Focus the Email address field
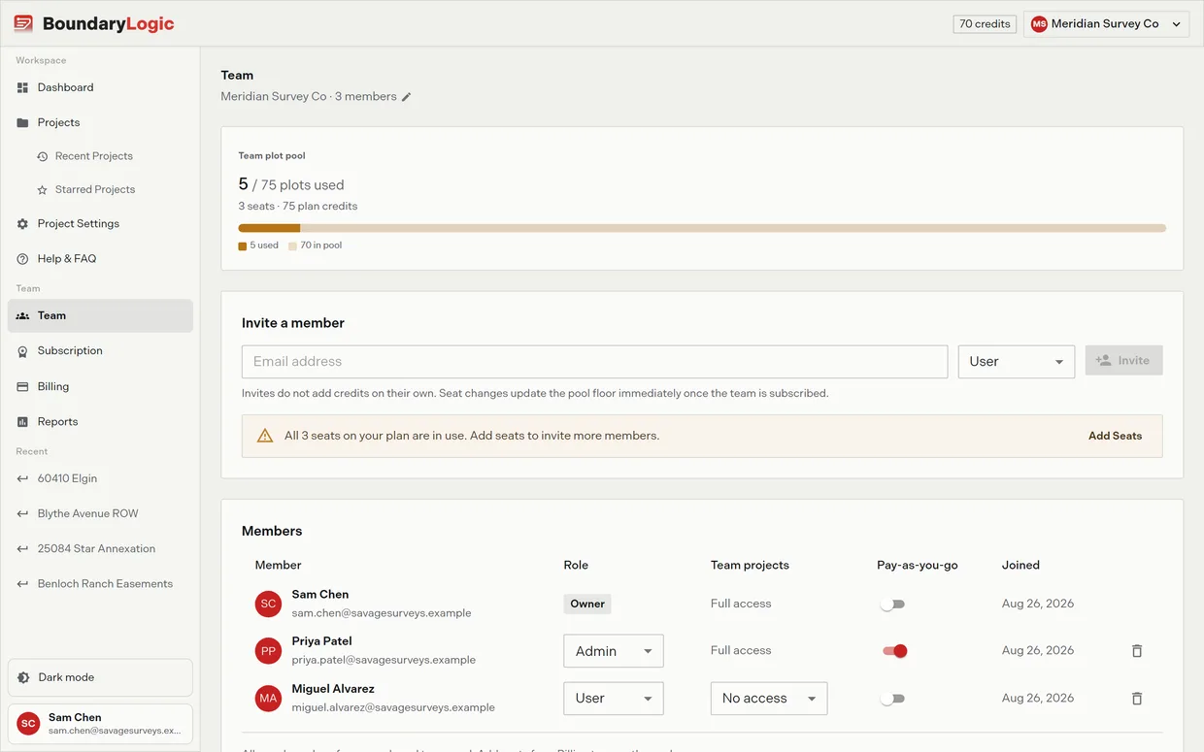The height and width of the screenshot is (752, 1204). pyautogui.click(x=594, y=362)
